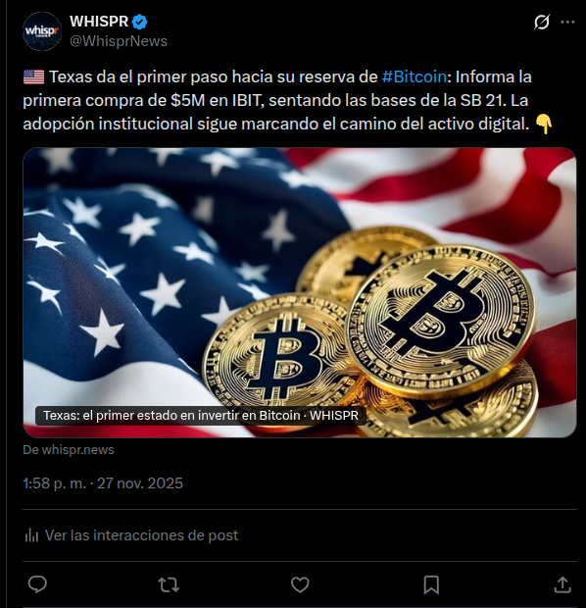The image size is (586, 608).
Task: Bookmark this post
Action: [x=431, y=584]
